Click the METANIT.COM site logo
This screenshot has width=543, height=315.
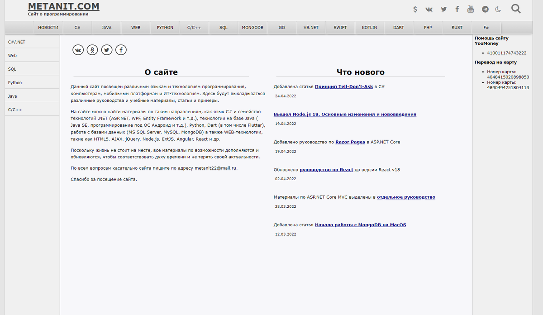click(64, 6)
